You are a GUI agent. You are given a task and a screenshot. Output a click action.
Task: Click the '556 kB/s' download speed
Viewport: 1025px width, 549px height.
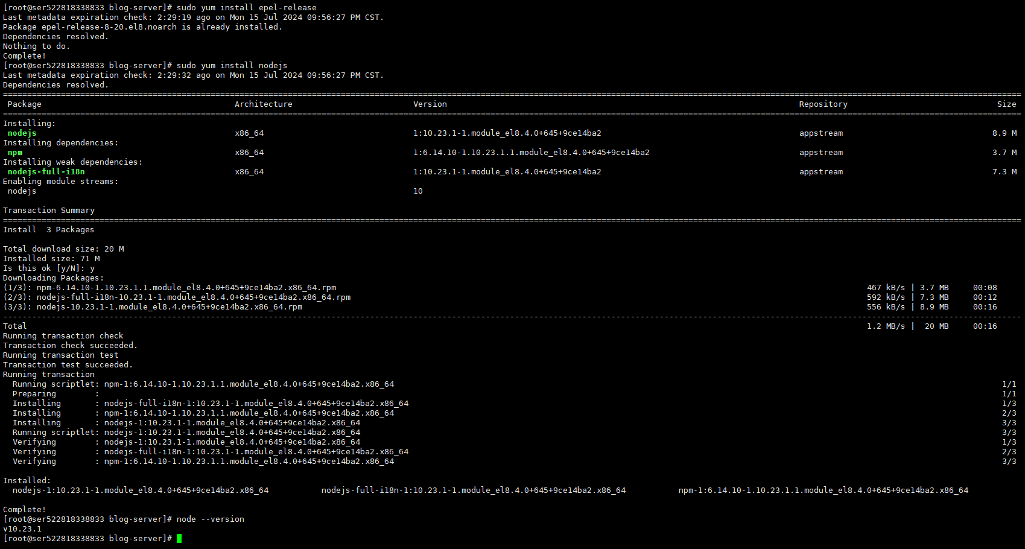click(886, 307)
